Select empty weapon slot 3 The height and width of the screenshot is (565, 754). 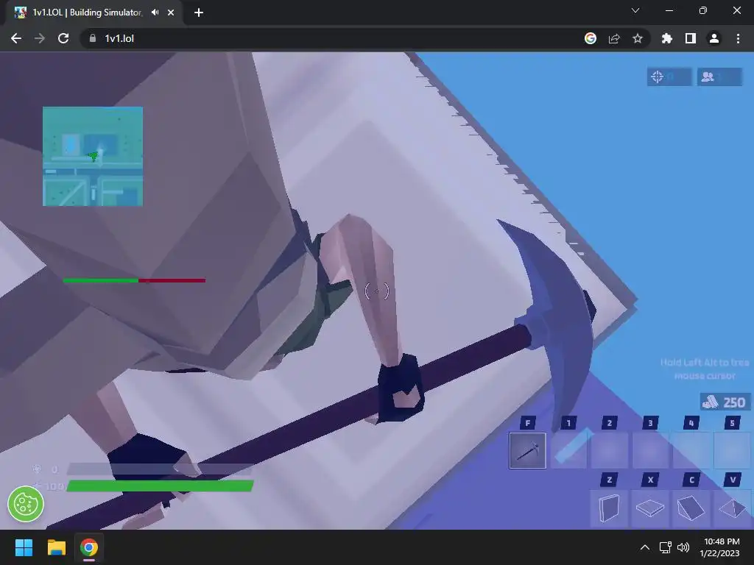tap(650, 450)
